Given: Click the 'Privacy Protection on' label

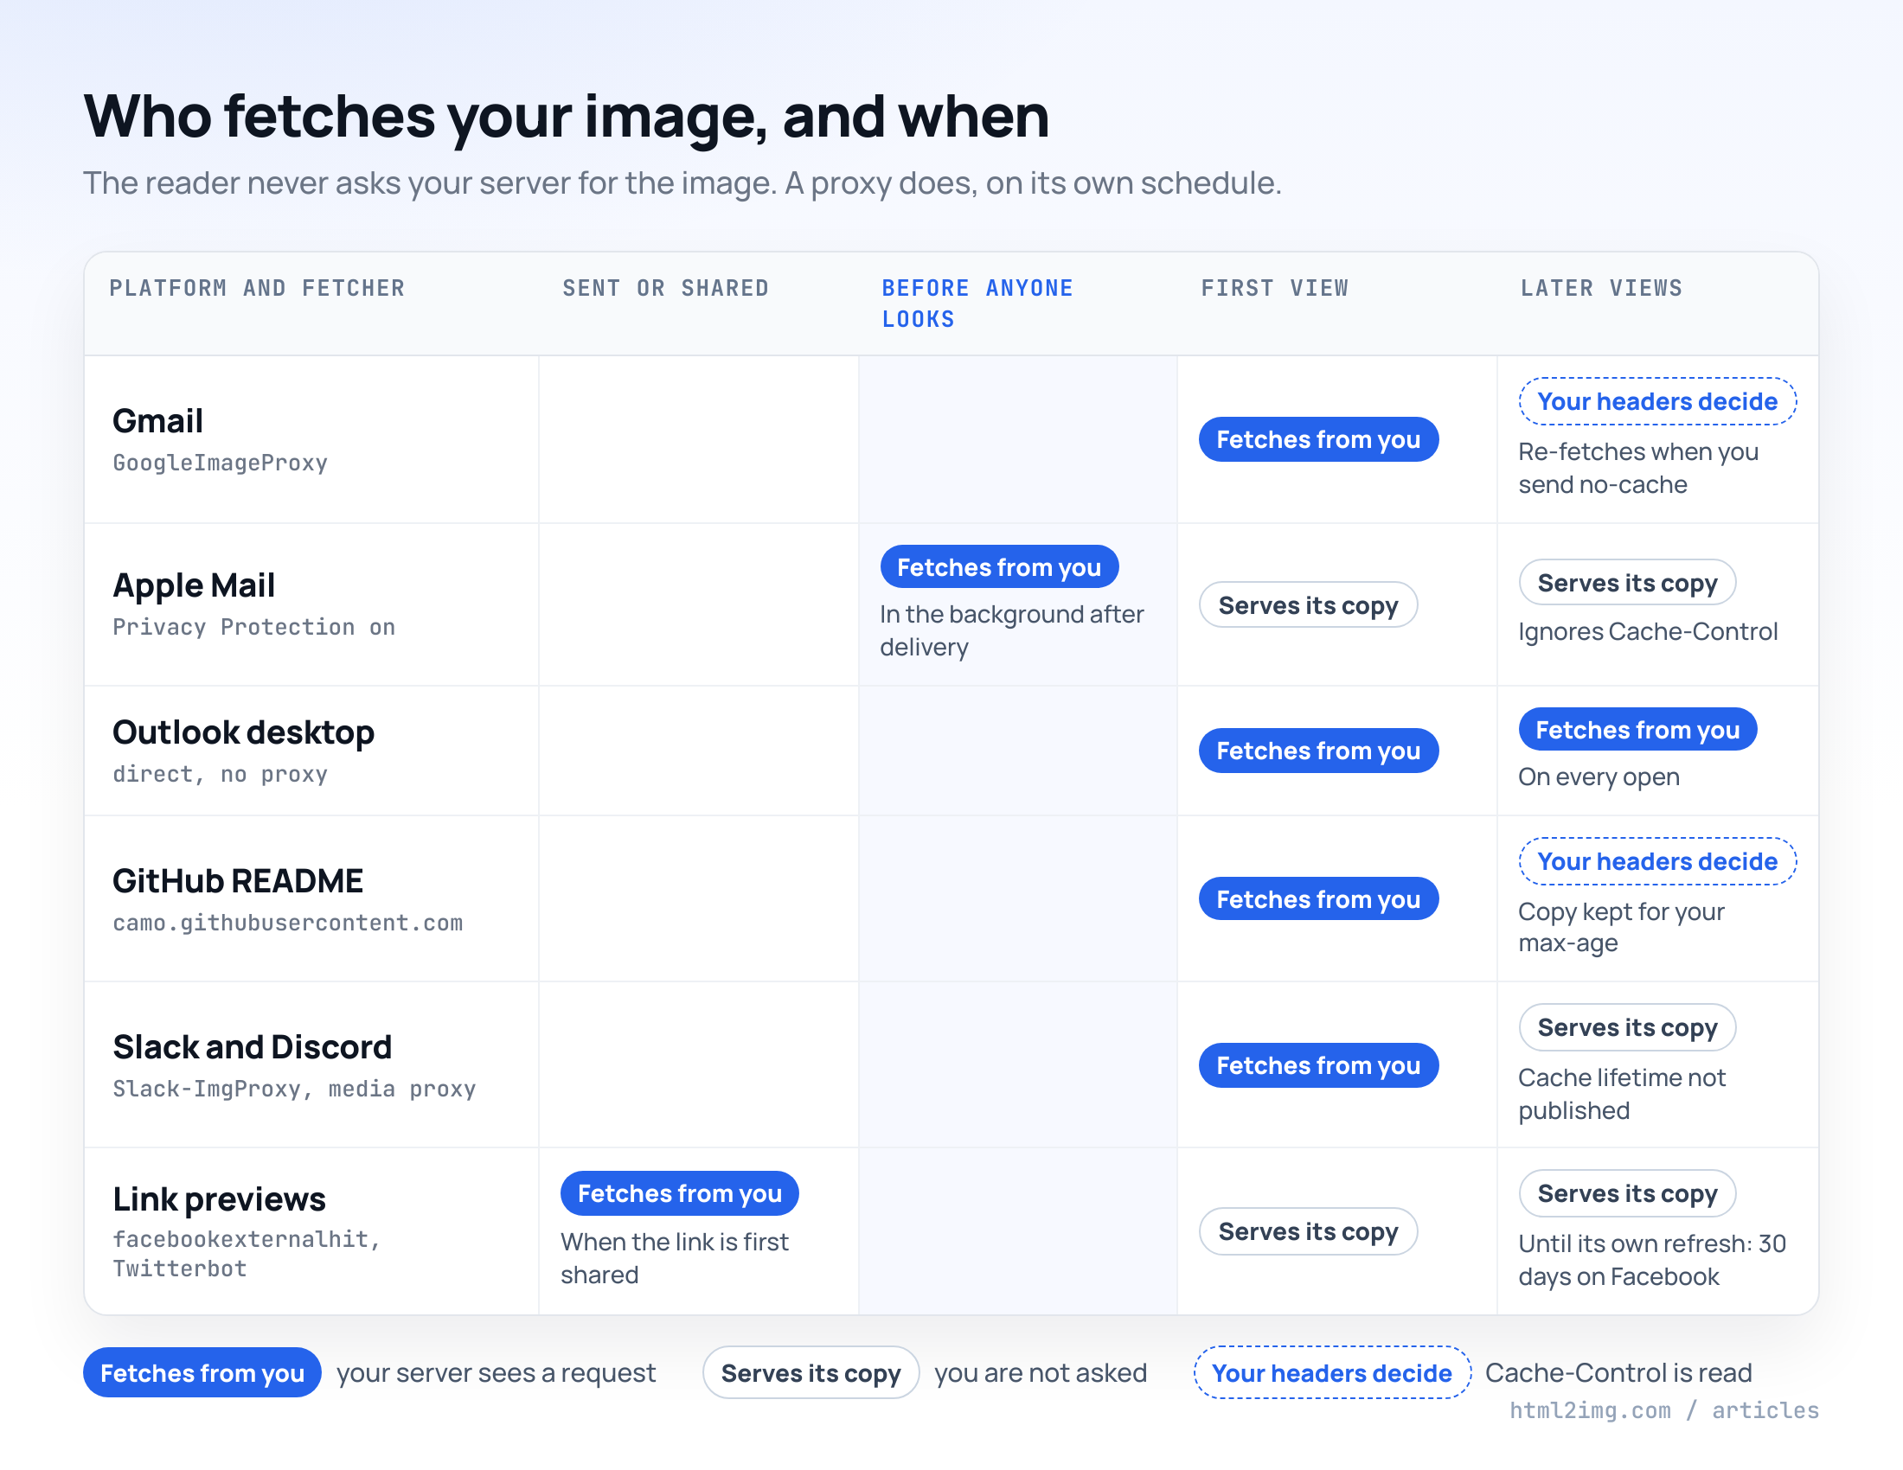Looking at the screenshot, I should coord(253,627).
